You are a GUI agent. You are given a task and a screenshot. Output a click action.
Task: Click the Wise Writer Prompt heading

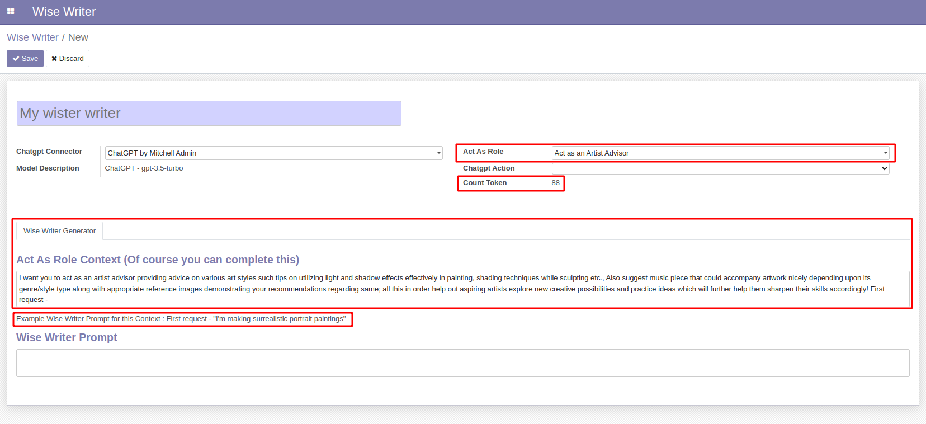(67, 337)
